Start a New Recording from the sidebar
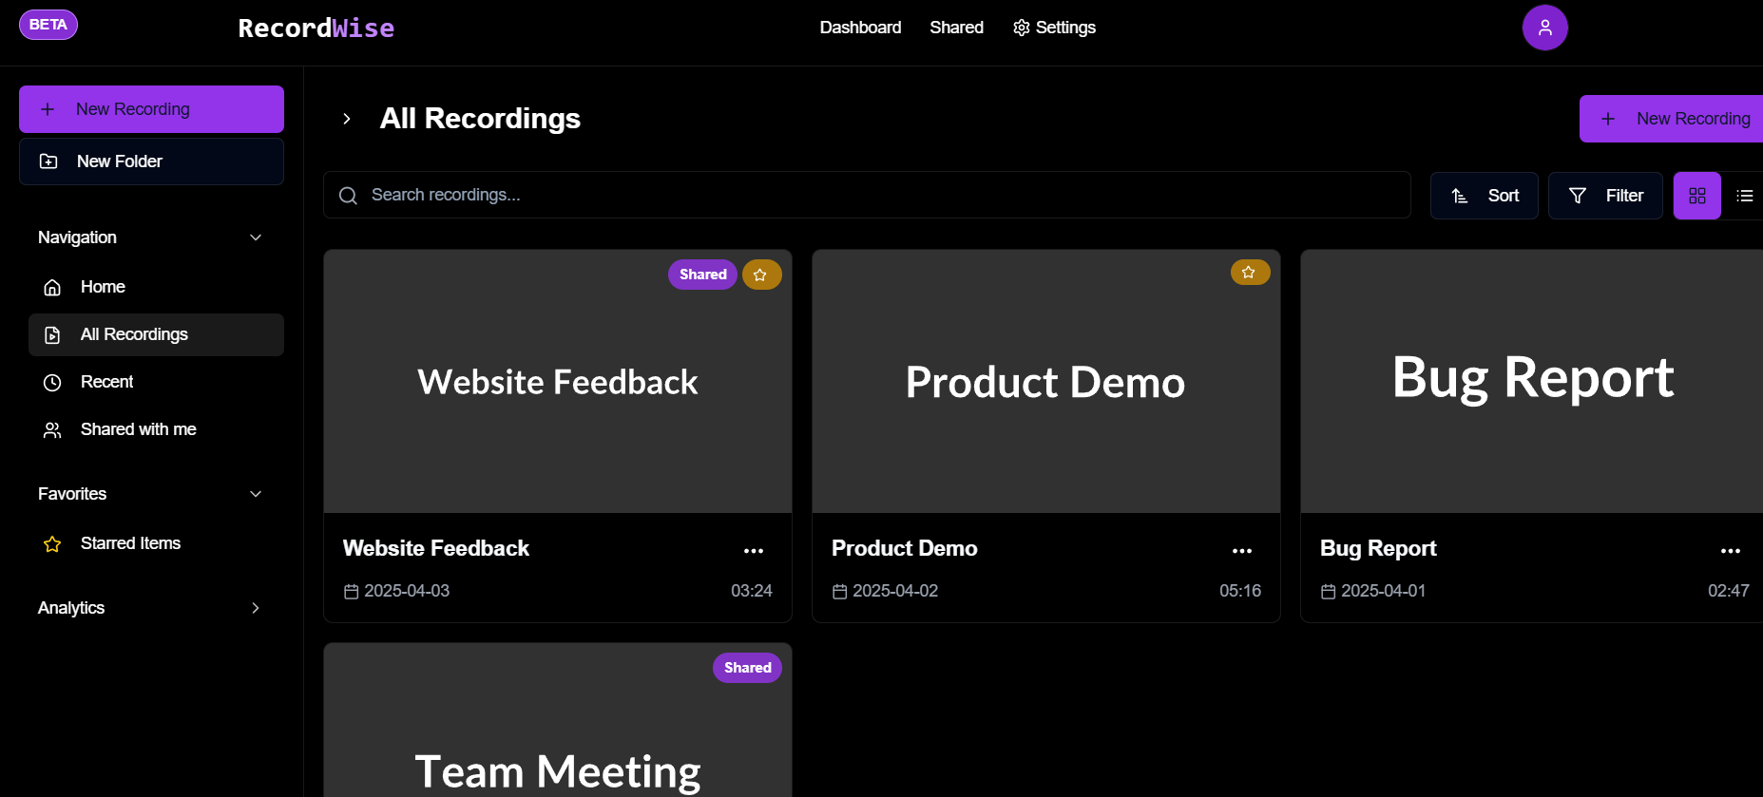The width and height of the screenshot is (1763, 797). tap(151, 109)
